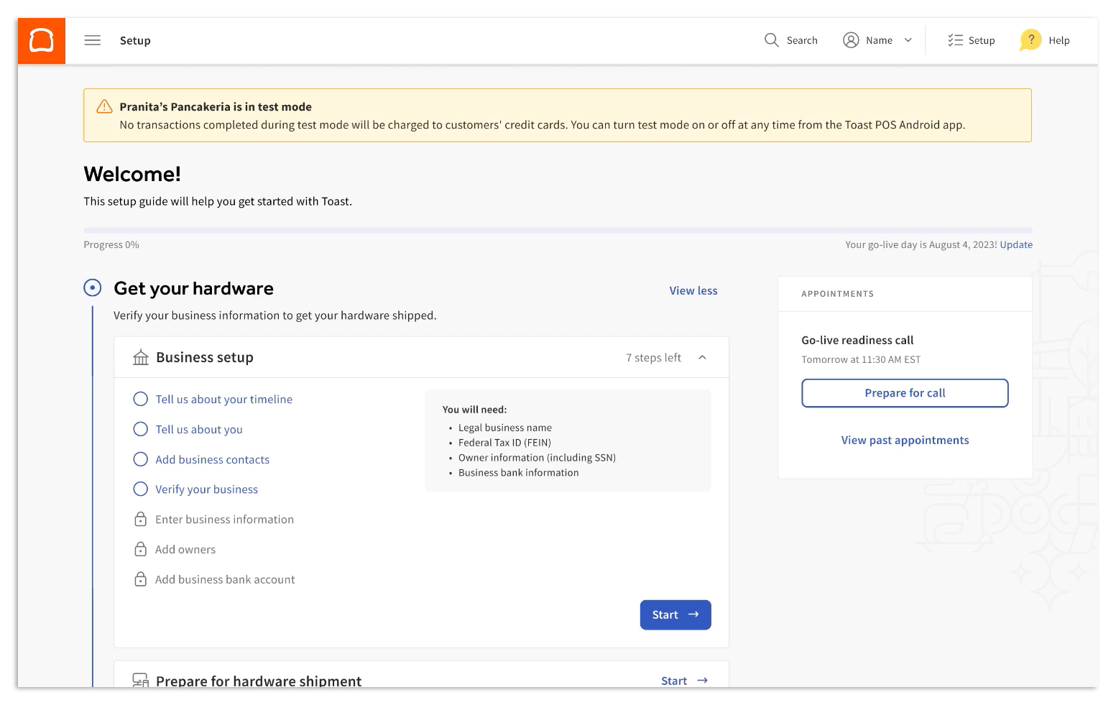Click Prepare for call button

[905, 393]
